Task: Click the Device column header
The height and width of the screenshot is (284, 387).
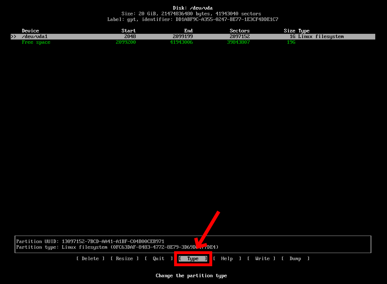Action: [x=30, y=31]
